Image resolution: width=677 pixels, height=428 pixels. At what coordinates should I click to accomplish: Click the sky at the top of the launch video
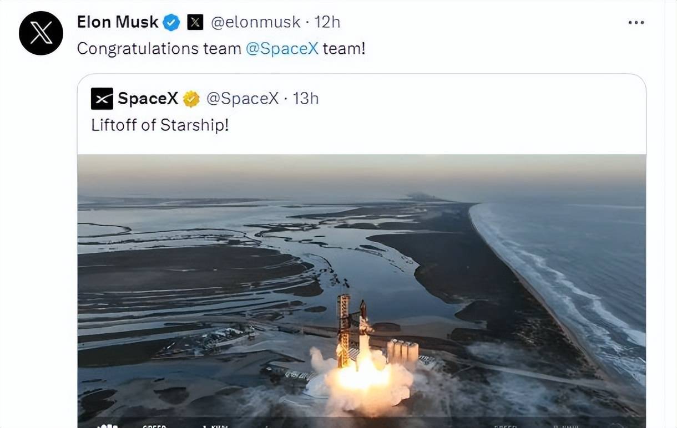click(x=361, y=172)
